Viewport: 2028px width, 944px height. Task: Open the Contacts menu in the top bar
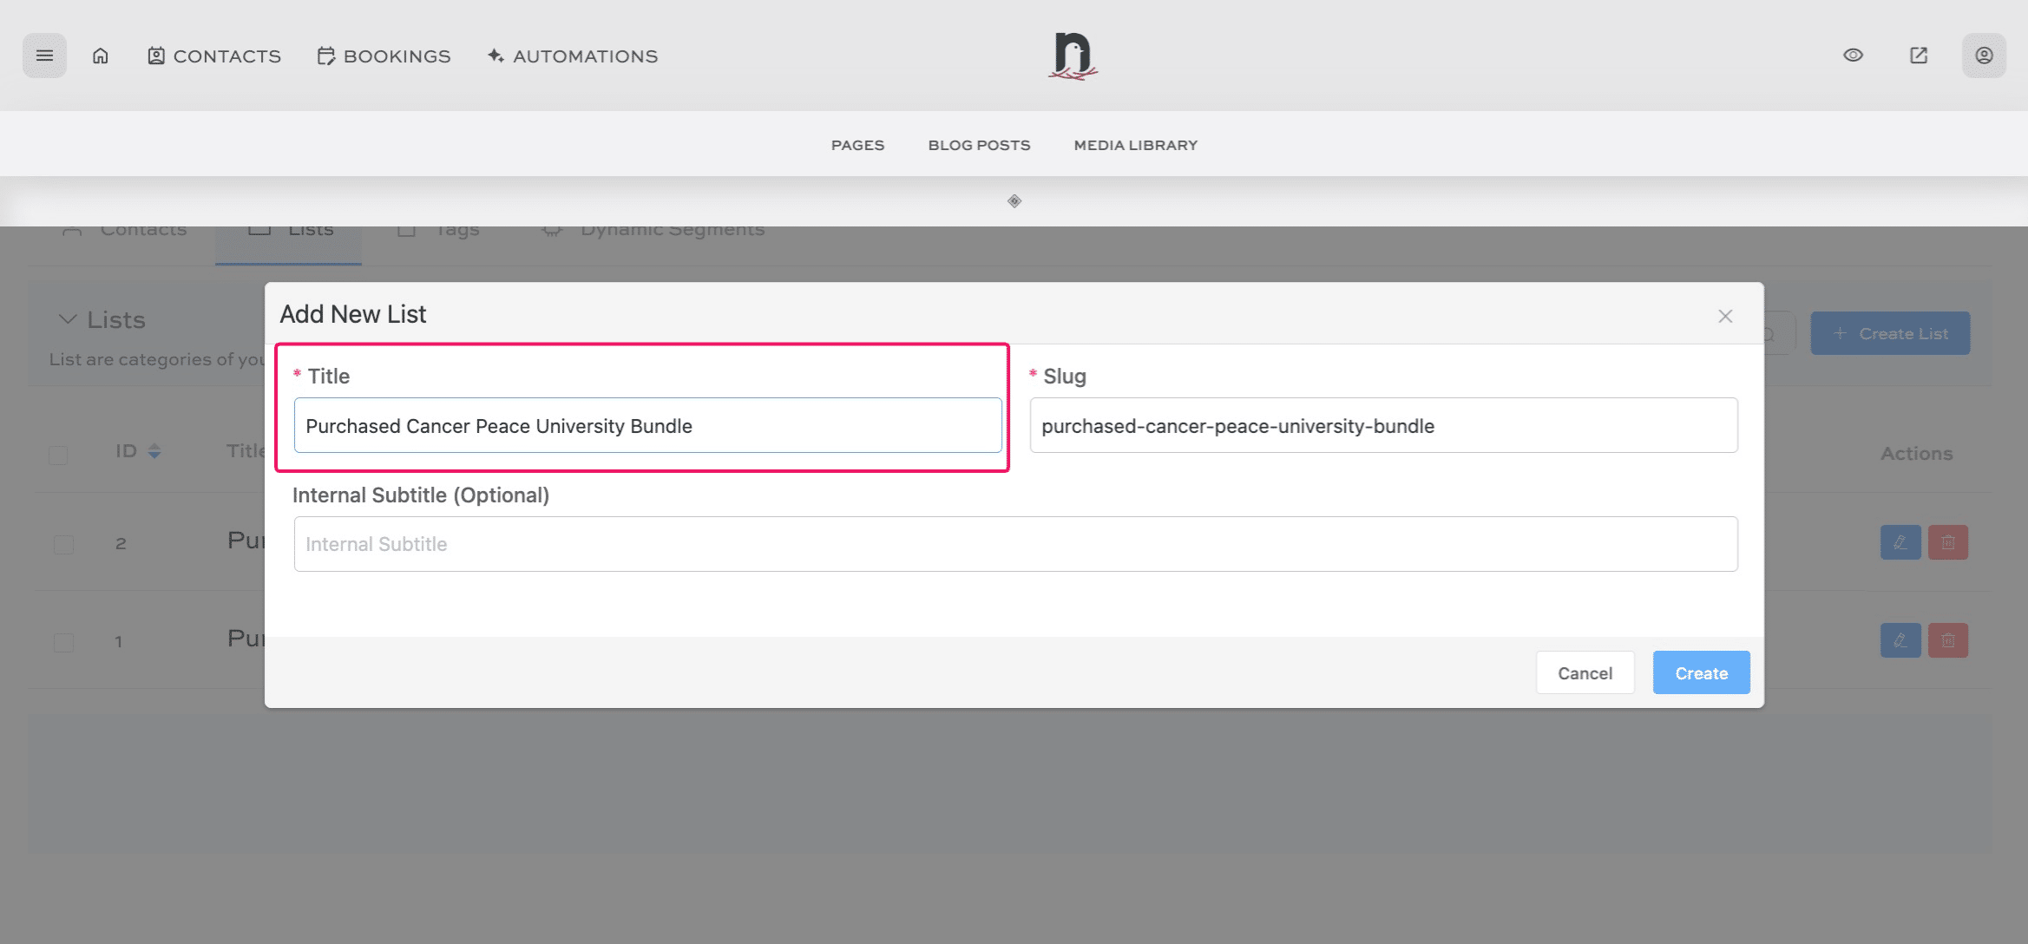pos(214,56)
